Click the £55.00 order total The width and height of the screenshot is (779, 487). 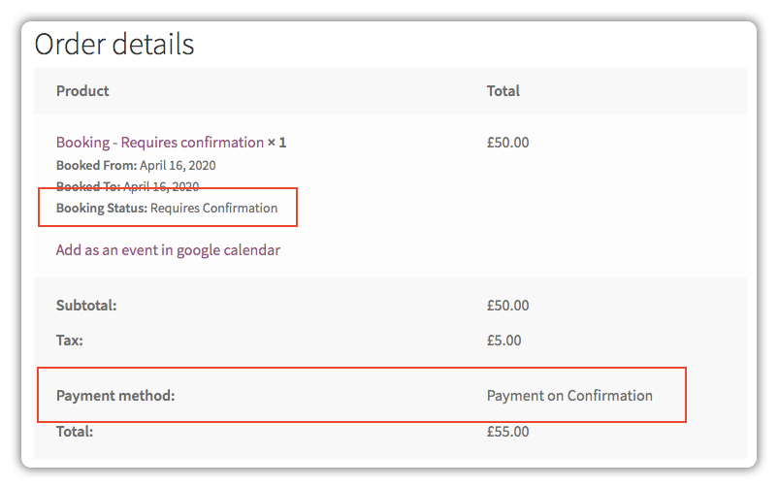(x=507, y=432)
